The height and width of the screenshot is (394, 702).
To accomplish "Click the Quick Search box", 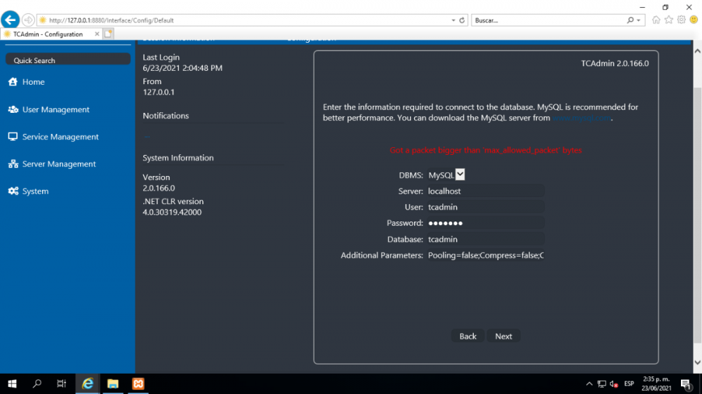I will (67, 60).
